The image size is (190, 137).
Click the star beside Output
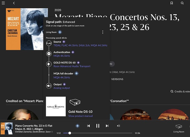pyautogui.click(x=64, y=84)
